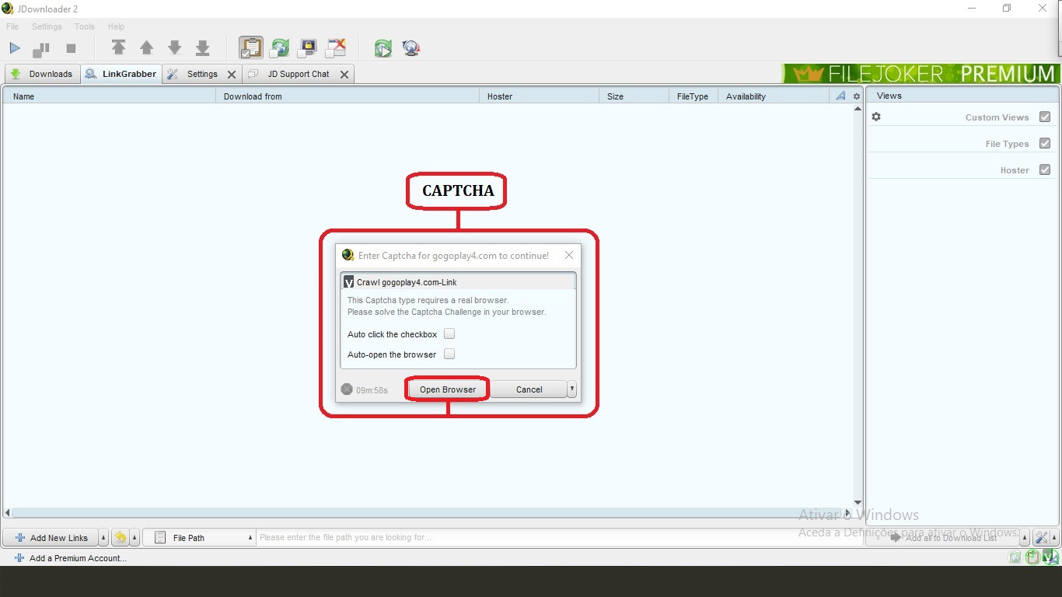Image resolution: width=1062 pixels, height=597 pixels.
Task: Toggle the Hoster view checkbox
Action: point(1045,169)
